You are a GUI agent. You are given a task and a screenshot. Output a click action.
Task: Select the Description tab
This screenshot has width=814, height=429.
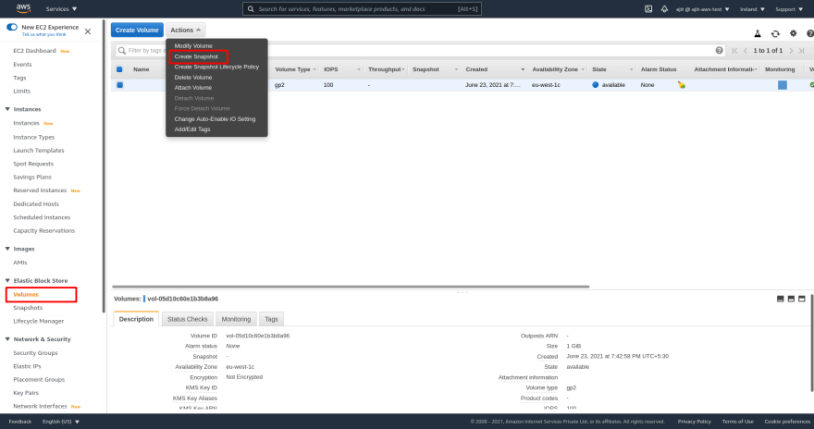click(x=136, y=319)
